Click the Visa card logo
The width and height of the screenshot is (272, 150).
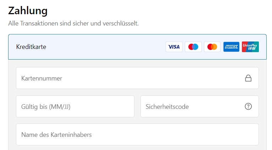[x=174, y=47]
